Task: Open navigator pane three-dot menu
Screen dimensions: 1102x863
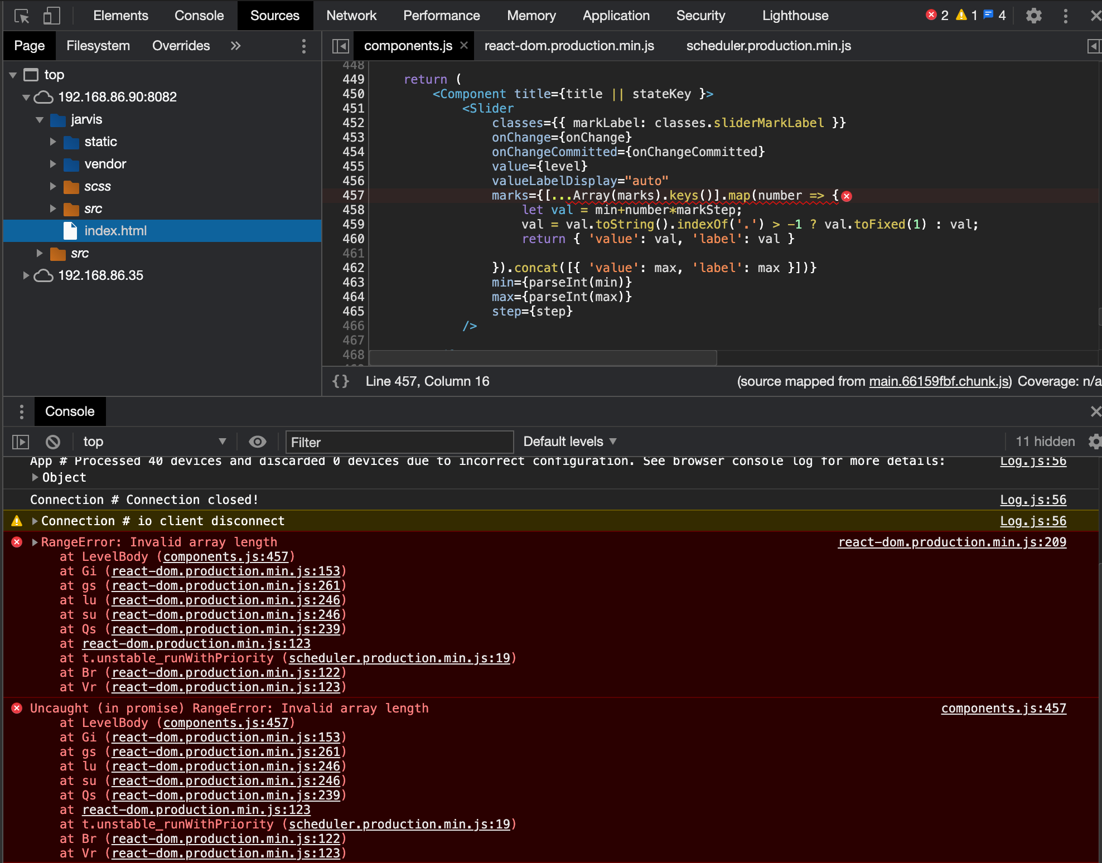Action: pyautogui.click(x=303, y=46)
